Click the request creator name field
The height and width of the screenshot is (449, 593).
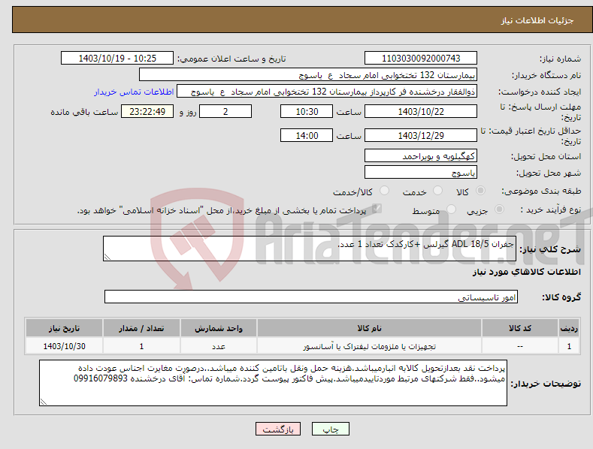click(327, 92)
